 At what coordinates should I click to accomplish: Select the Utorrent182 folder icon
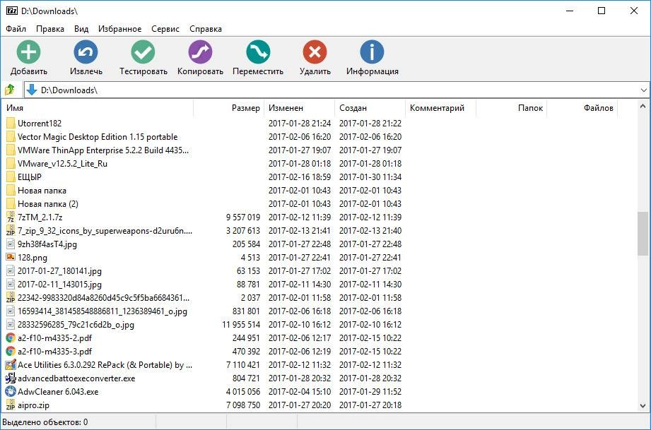(11, 123)
